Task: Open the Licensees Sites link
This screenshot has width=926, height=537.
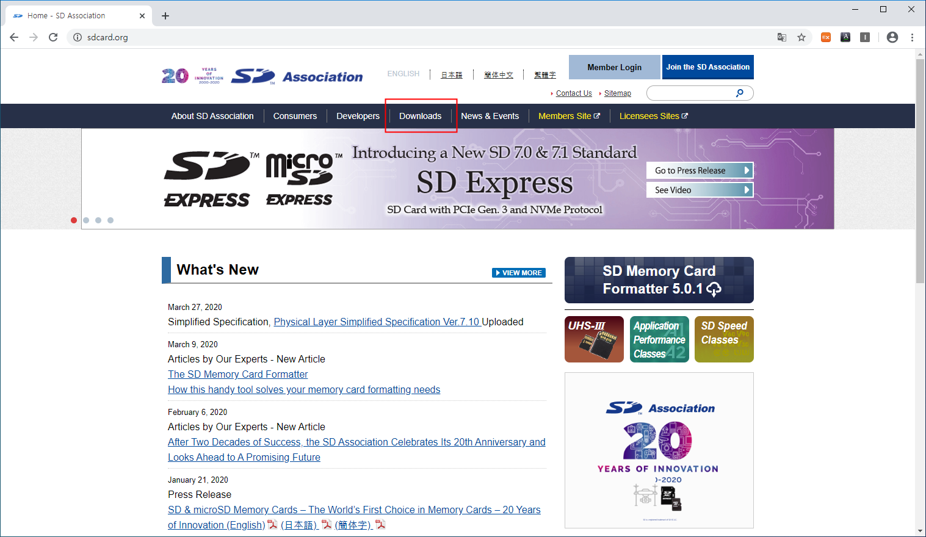Action: tap(653, 116)
